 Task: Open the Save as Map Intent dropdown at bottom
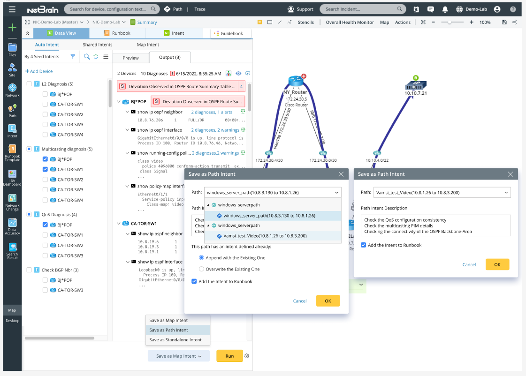[x=179, y=356]
